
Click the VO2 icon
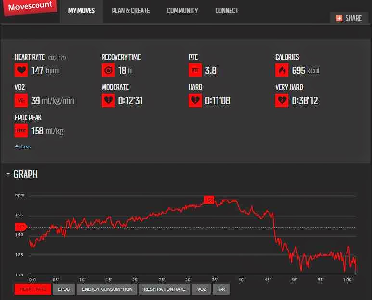click(x=21, y=100)
